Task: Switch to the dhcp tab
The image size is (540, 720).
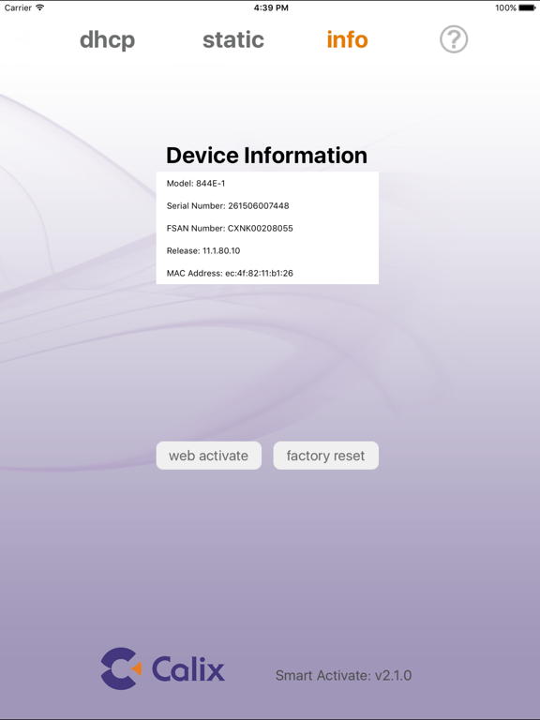Action: (x=108, y=40)
